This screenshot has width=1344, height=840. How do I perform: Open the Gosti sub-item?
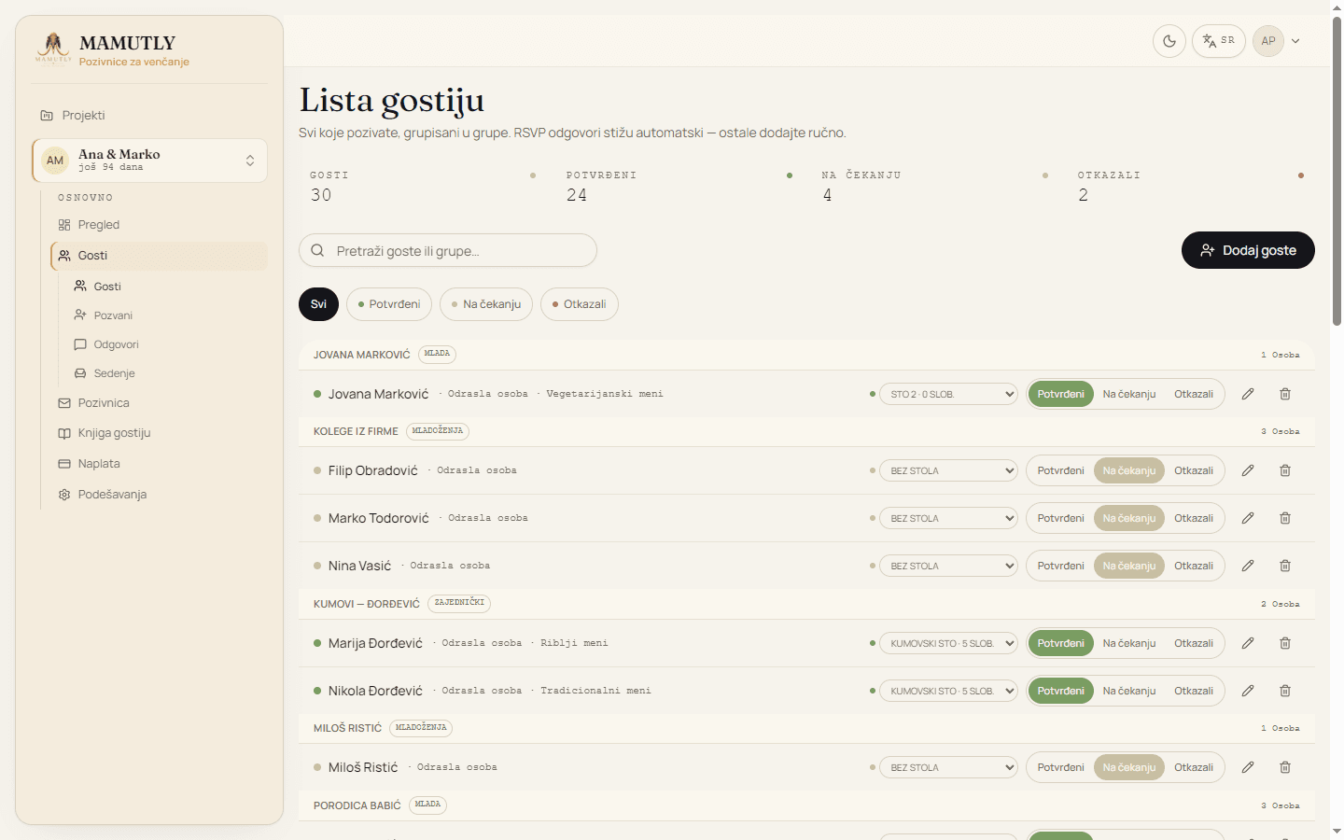(x=167, y=287)
